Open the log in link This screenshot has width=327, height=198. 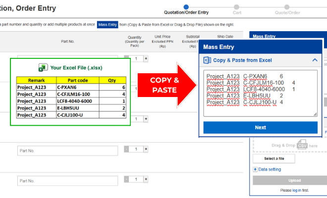(x=297, y=190)
